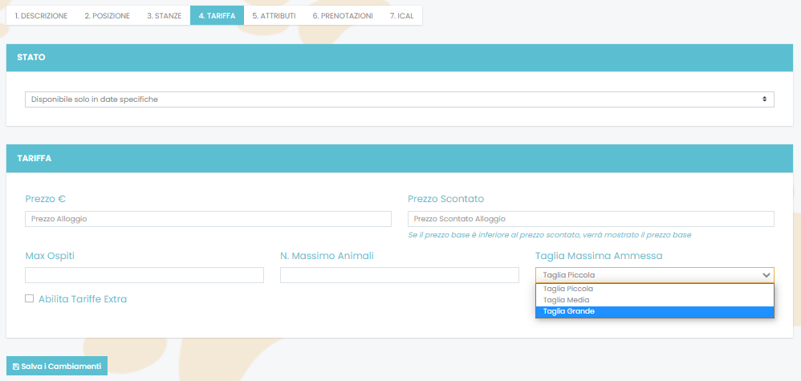
Task: Open the 5. Attributi tab
Action: pos(274,15)
